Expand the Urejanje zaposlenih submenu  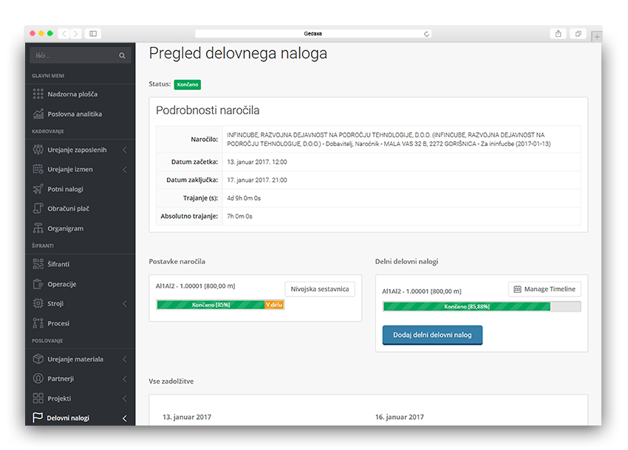[124, 150]
